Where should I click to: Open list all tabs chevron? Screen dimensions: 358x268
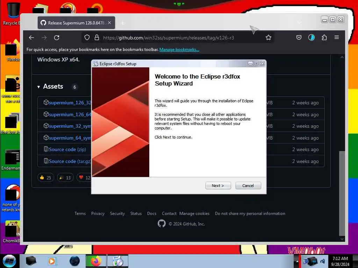coord(299,22)
